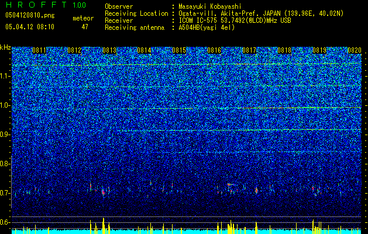Viewport: 368px width, 234px height.
Task: Click the 0.7 frequency axis label
Action: 5,193
